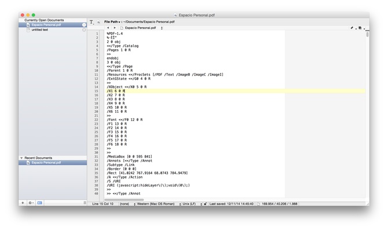
Task: Click the window title Espacio Personal.pdf
Action: (x=197, y=15)
